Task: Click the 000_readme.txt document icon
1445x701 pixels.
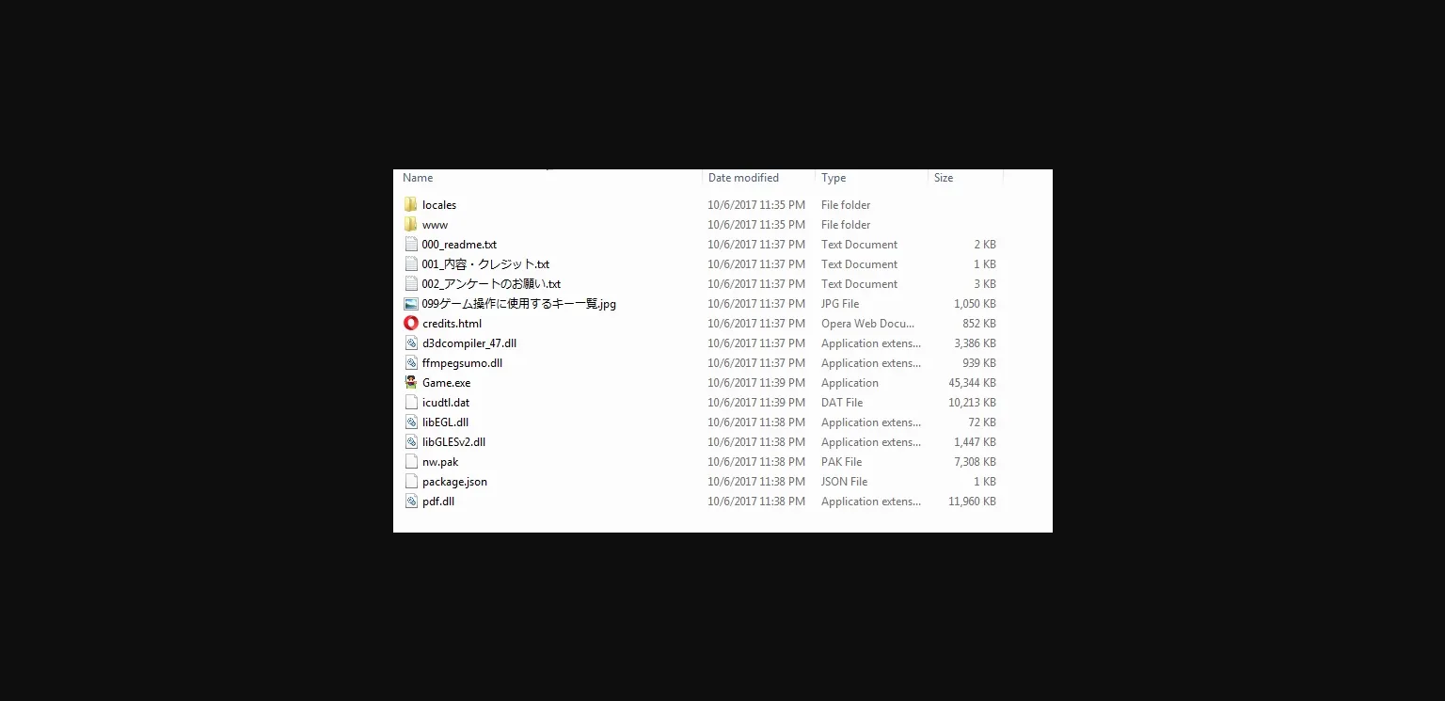Action: pos(410,245)
